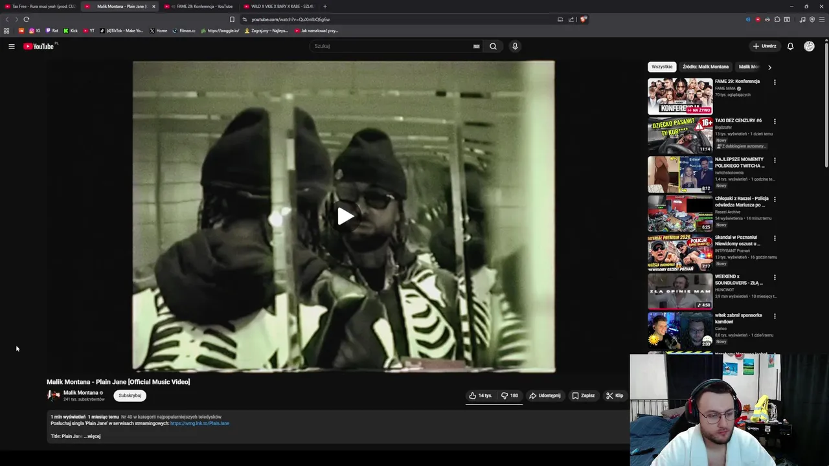The width and height of the screenshot is (829, 466).
Task: Open browser extensions puzzle icon
Action: 777,19
